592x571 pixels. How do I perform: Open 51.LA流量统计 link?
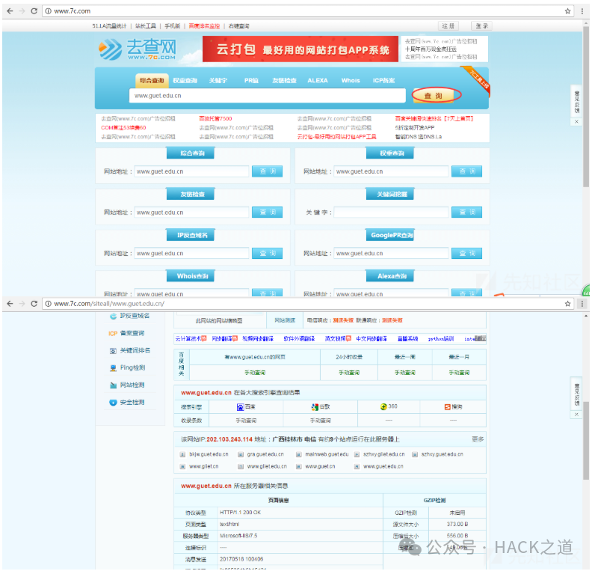tap(109, 25)
